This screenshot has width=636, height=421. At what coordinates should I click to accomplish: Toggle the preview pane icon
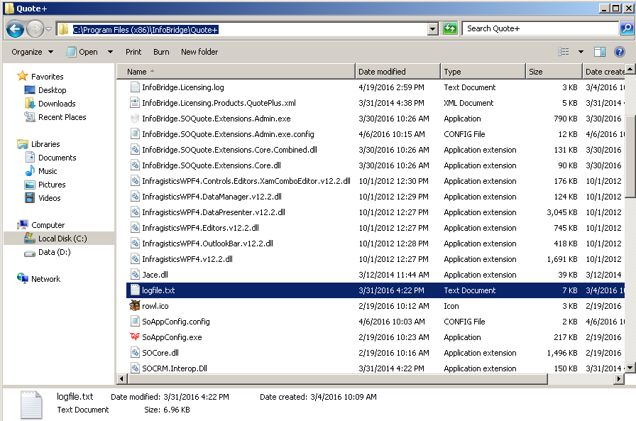coord(600,52)
